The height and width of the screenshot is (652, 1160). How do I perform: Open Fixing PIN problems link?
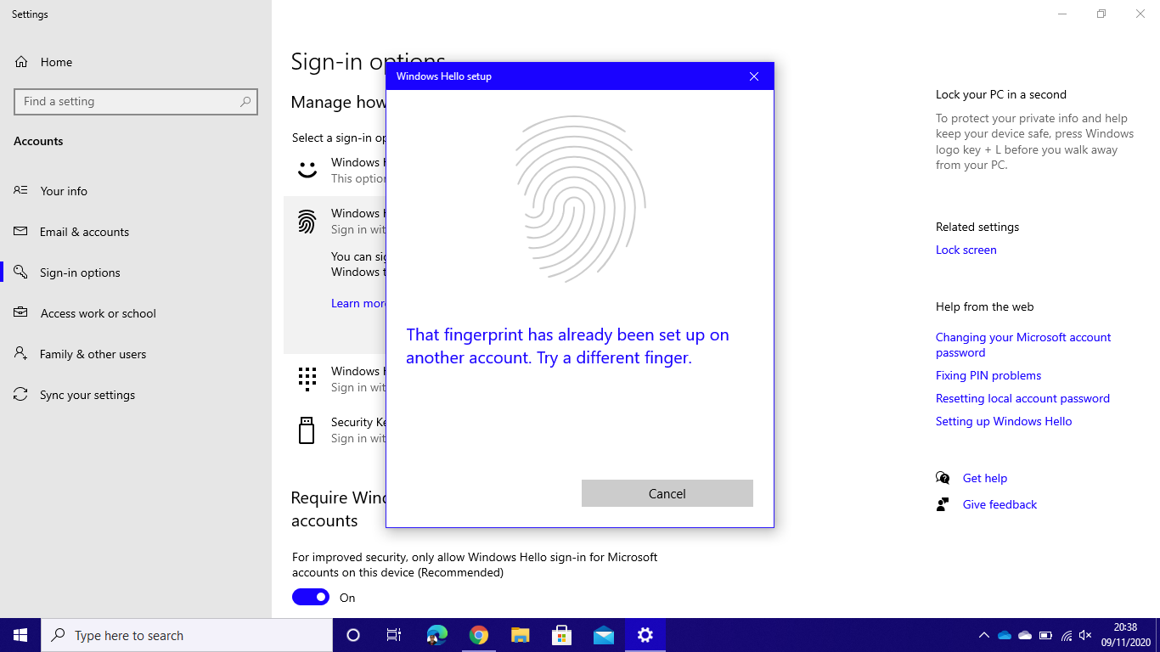(988, 375)
